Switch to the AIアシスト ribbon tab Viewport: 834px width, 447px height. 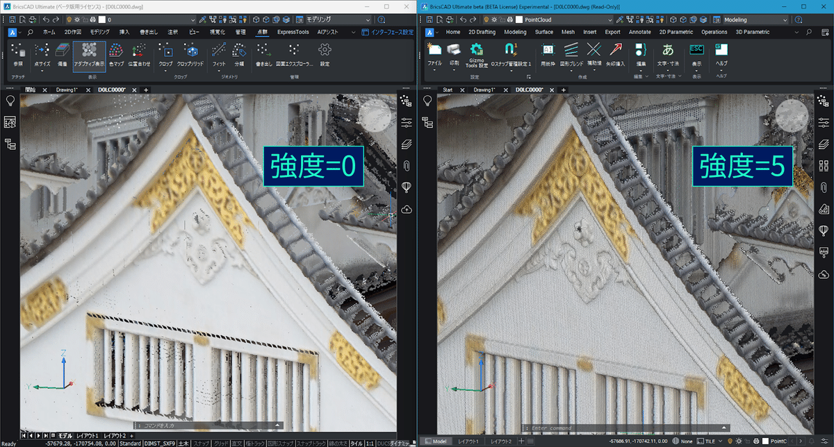pos(328,32)
